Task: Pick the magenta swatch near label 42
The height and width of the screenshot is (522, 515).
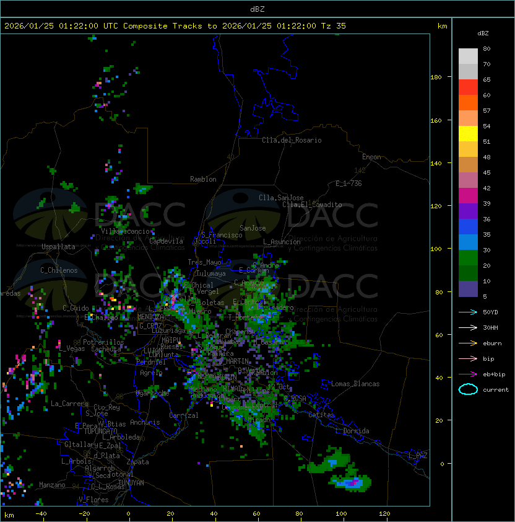Action: (468, 196)
